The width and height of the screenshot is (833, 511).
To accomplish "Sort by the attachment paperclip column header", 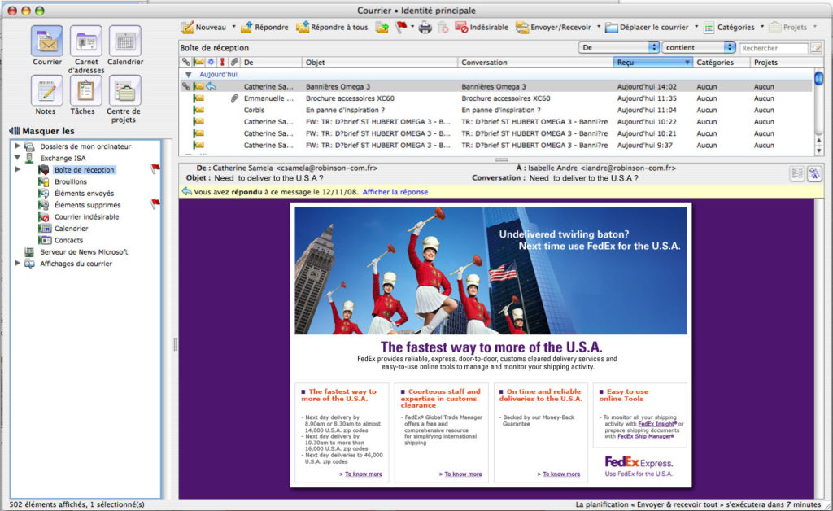I will point(234,62).
